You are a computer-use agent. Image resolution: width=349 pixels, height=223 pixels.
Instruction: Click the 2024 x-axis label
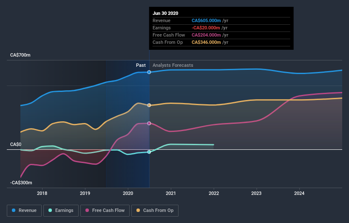(299, 193)
